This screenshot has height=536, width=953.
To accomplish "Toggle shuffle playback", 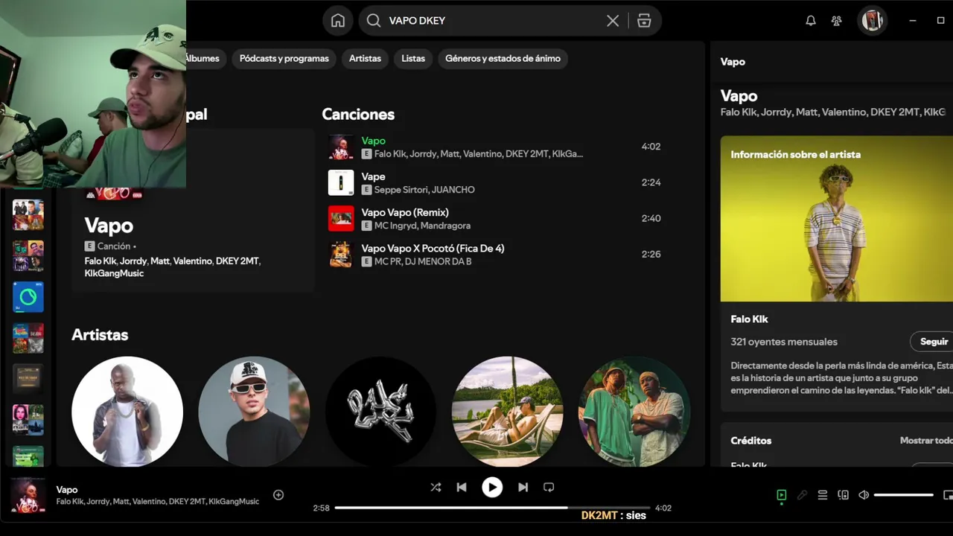I will click(x=436, y=487).
